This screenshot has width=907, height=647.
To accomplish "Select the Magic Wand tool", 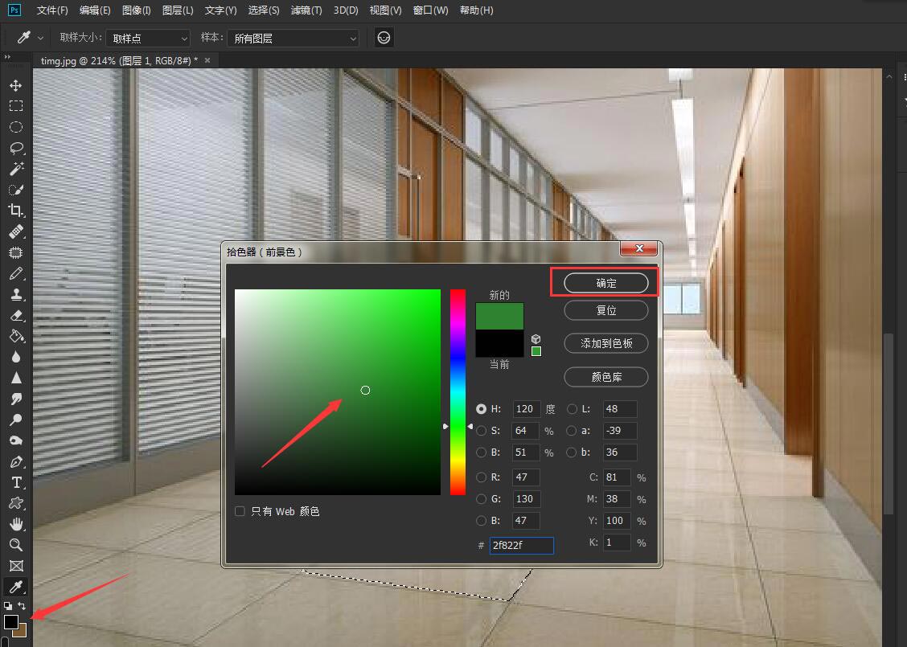I will [x=15, y=169].
